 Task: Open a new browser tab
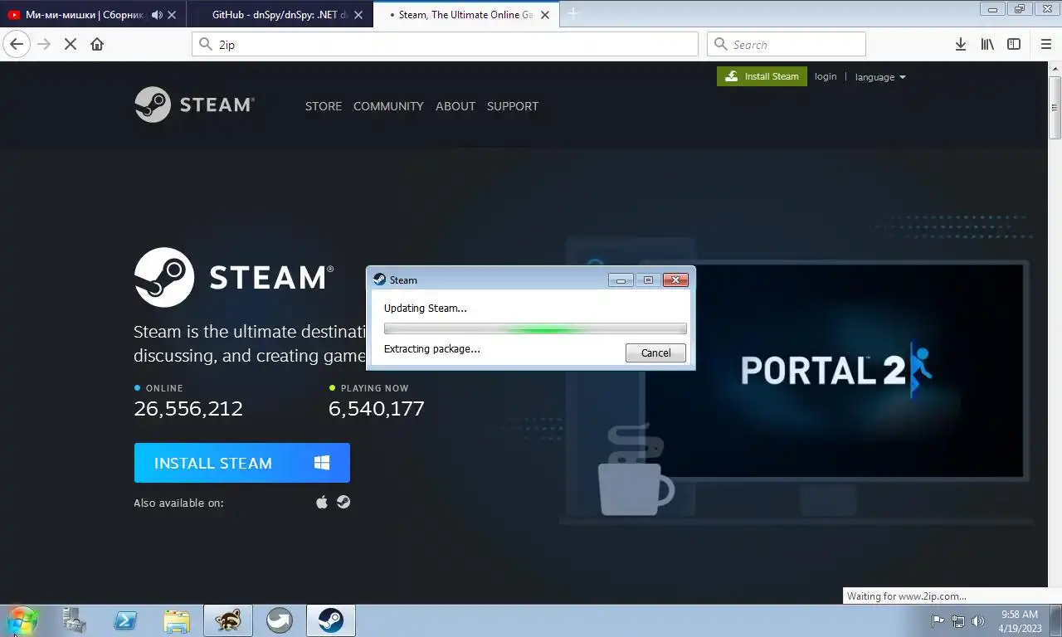(572, 14)
